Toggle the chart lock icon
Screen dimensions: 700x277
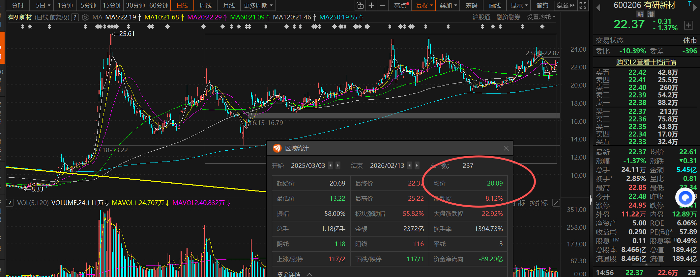(360, 5)
